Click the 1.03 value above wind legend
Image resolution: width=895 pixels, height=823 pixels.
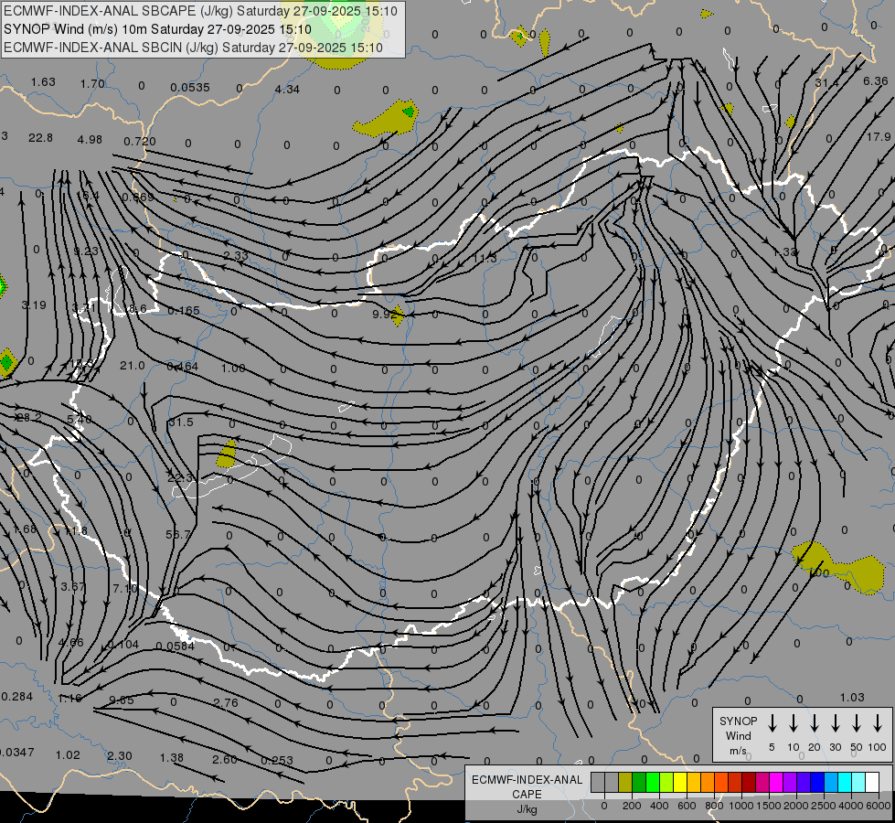(x=852, y=698)
